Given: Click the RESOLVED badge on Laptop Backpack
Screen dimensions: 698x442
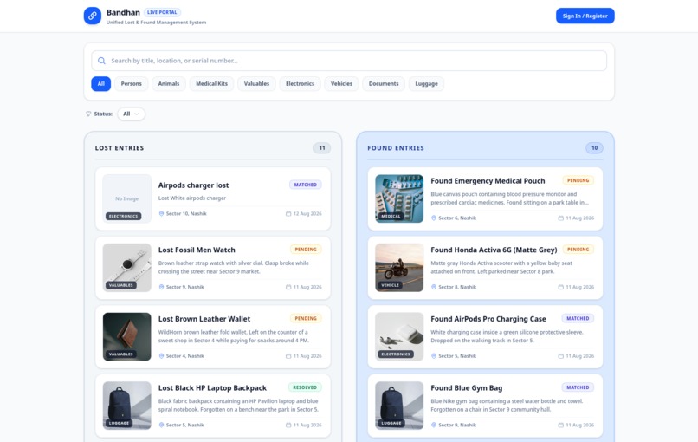Looking at the screenshot, I should coord(305,387).
